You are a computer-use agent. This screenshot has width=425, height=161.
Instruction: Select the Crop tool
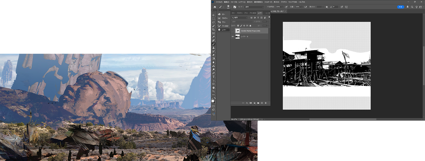point(213,30)
